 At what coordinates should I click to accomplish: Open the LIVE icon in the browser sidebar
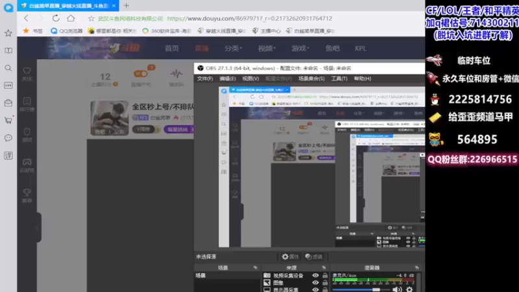click(8, 86)
